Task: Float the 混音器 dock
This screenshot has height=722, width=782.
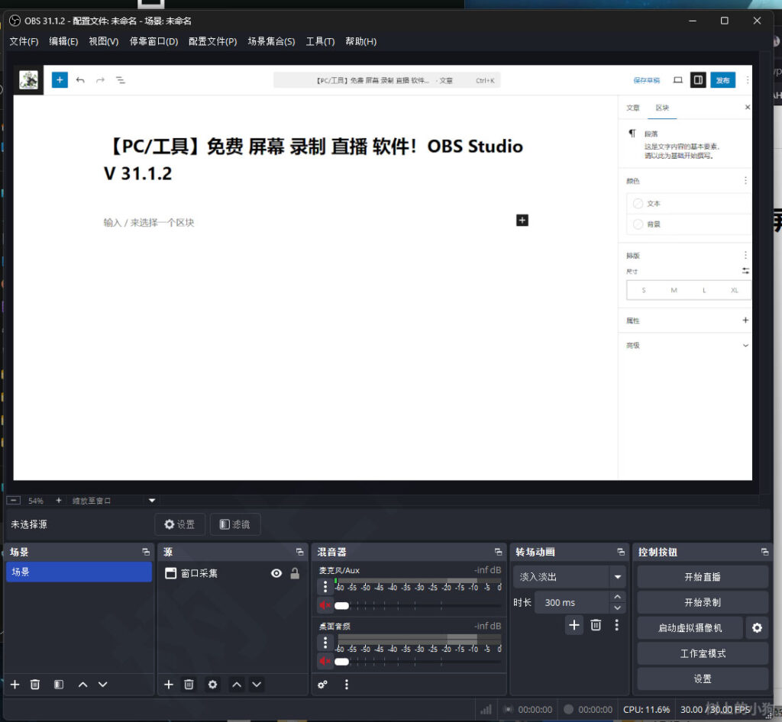Action: (498, 552)
